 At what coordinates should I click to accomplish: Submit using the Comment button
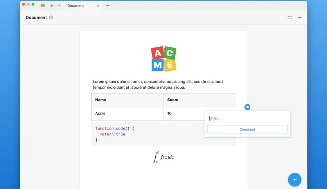coord(247,130)
